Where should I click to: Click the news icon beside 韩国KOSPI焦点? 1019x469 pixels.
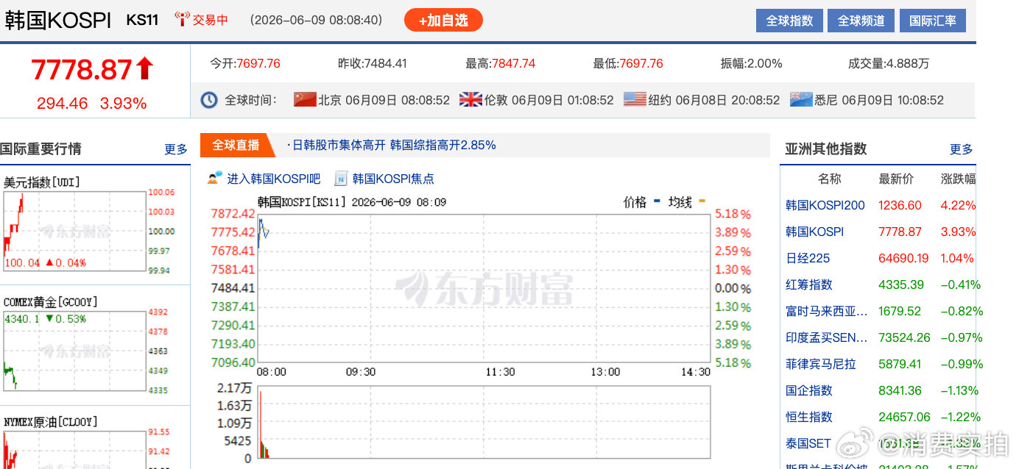(x=341, y=178)
